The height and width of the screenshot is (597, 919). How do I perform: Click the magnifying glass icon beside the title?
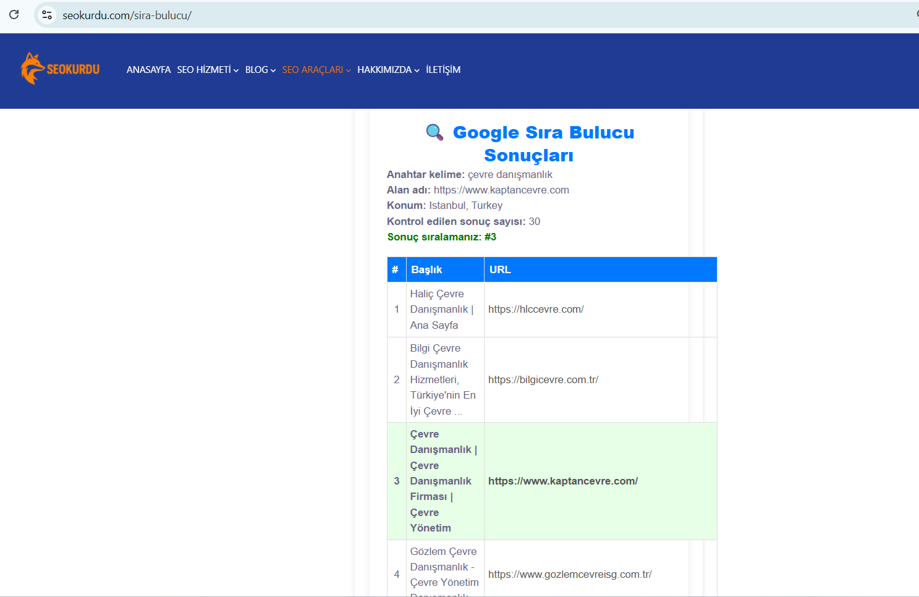tap(434, 132)
